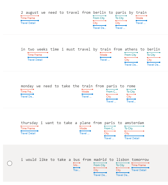168x185 pixels.
Task: Click 'Travel Detail' label under 'two weeks'
Action: (x=35, y=60)
